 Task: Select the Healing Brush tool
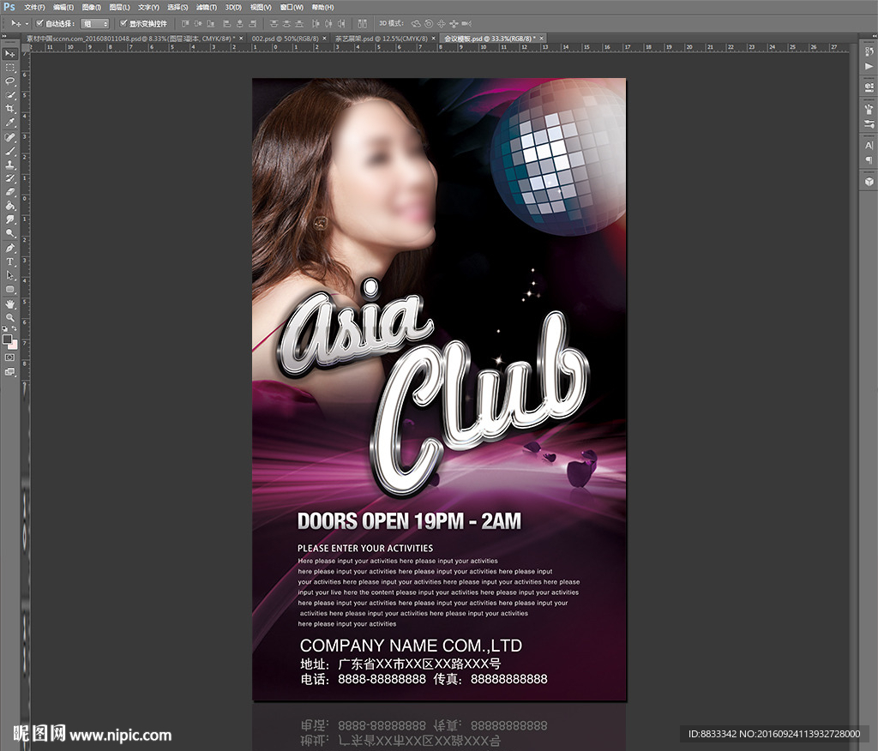(x=10, y=137)
